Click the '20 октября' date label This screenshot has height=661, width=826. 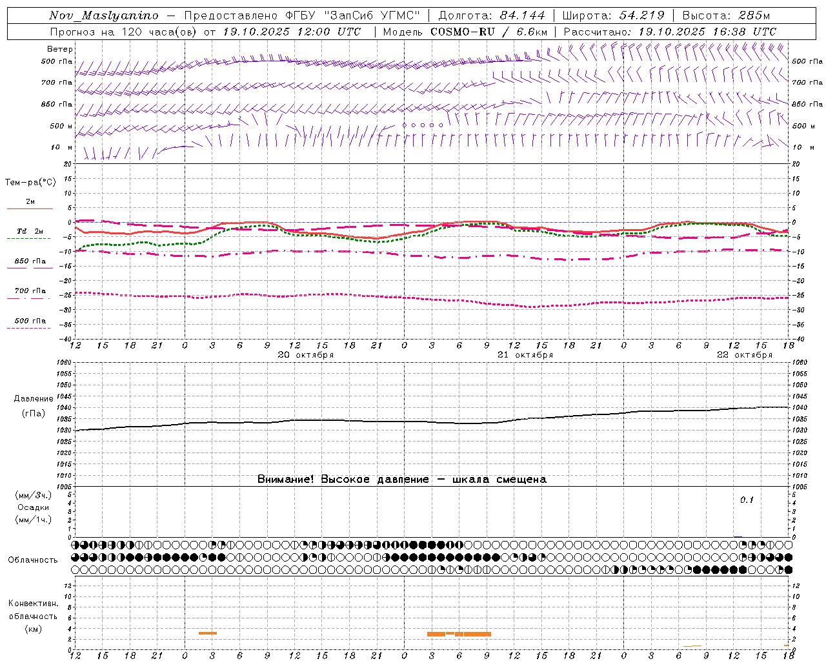click(x=306, y=355)
